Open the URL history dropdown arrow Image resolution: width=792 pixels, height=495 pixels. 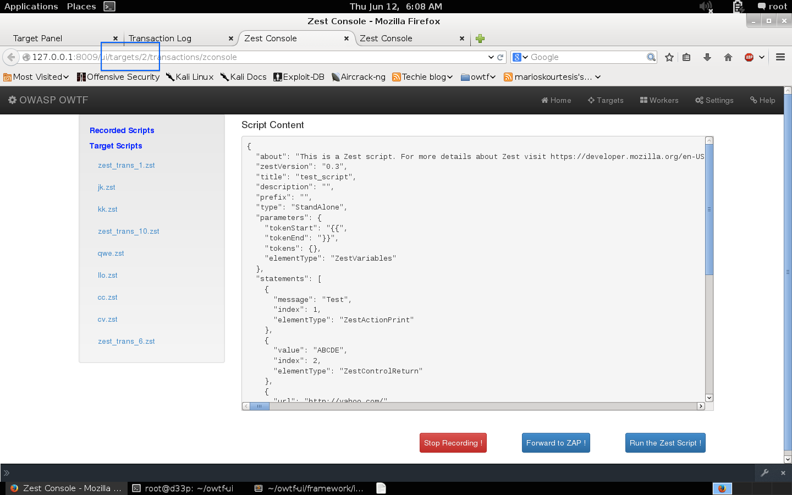(491, 57)
